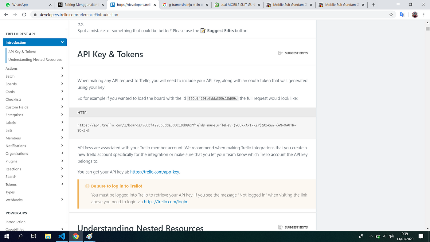Open the paint palette app on taskbar
The height and width of the screenshot is (242, 430).
click(89, 236)
